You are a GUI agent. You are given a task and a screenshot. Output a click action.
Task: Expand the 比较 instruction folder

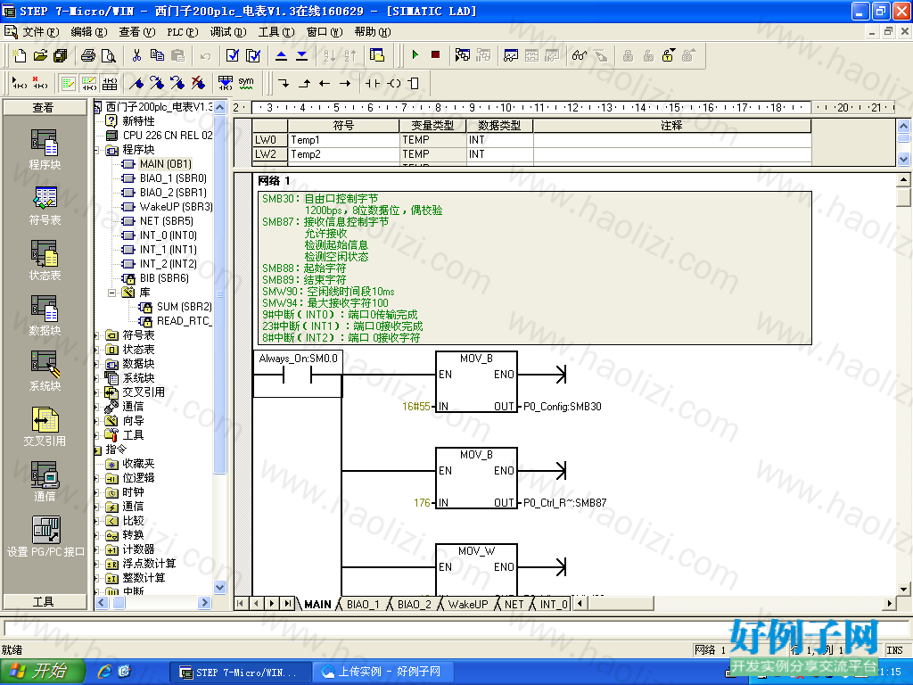tap(96, 521)
